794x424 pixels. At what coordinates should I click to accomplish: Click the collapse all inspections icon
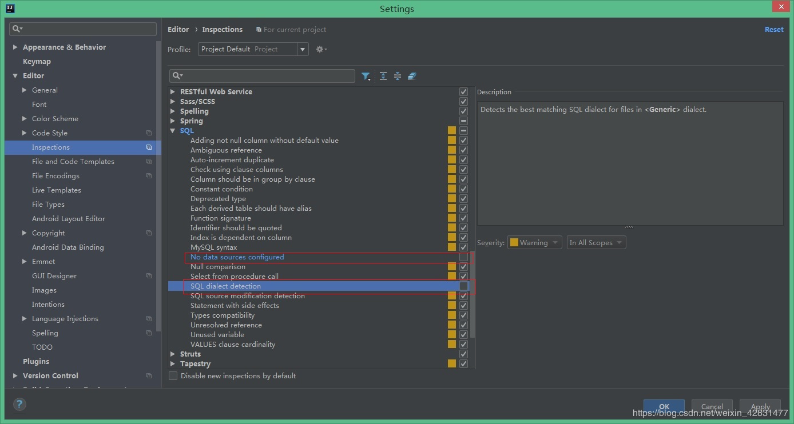pos(398,76)
